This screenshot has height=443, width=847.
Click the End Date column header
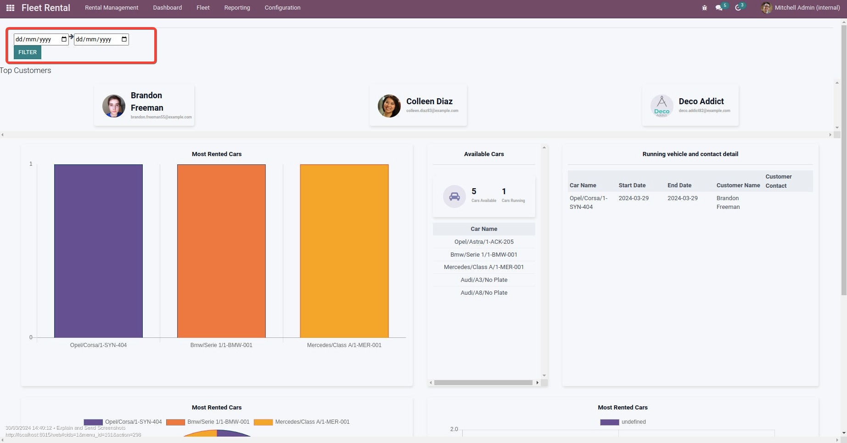click(679, 185)
